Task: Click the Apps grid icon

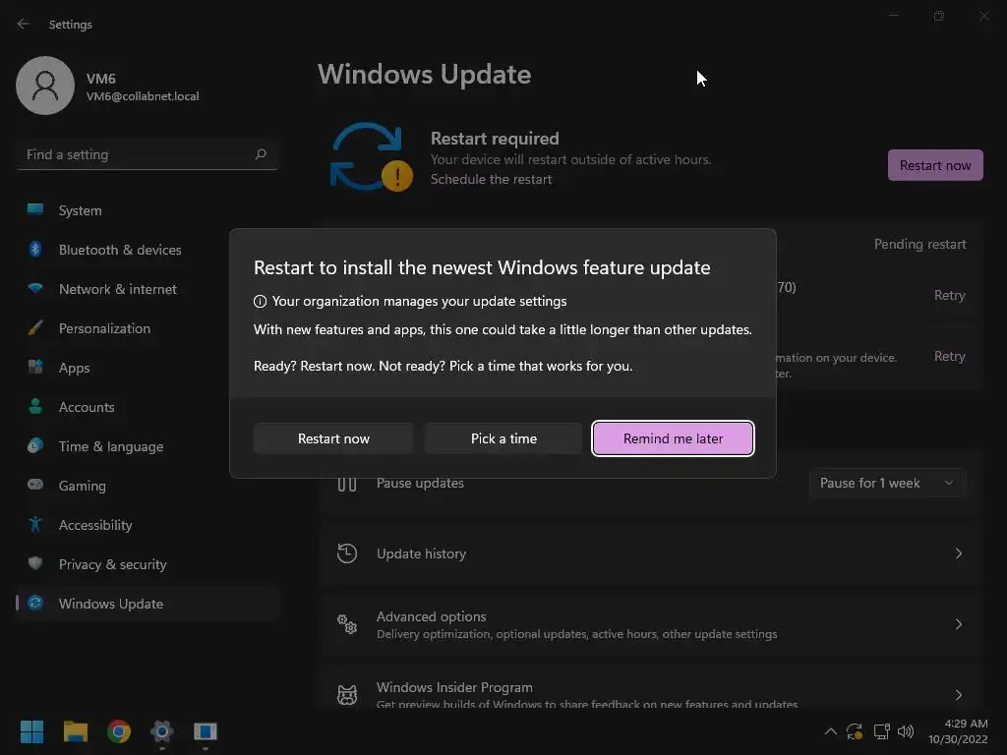Action: point(35,367)
